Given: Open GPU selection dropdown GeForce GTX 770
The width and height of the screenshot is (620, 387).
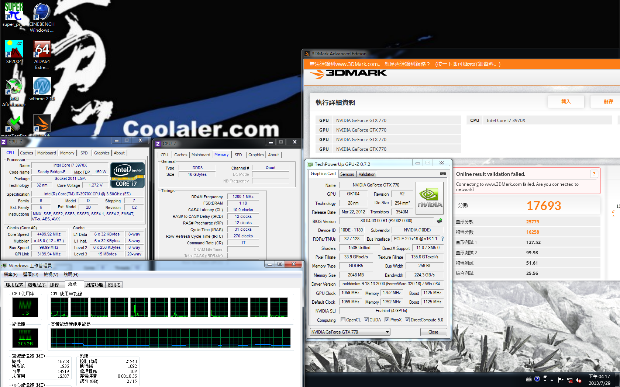Looking at the screenshot, I should point(350,332).
